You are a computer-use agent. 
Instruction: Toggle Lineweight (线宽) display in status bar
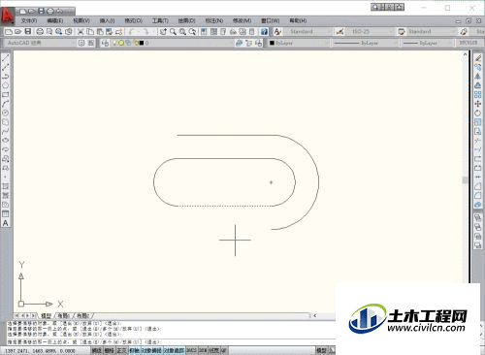point(214,350)
